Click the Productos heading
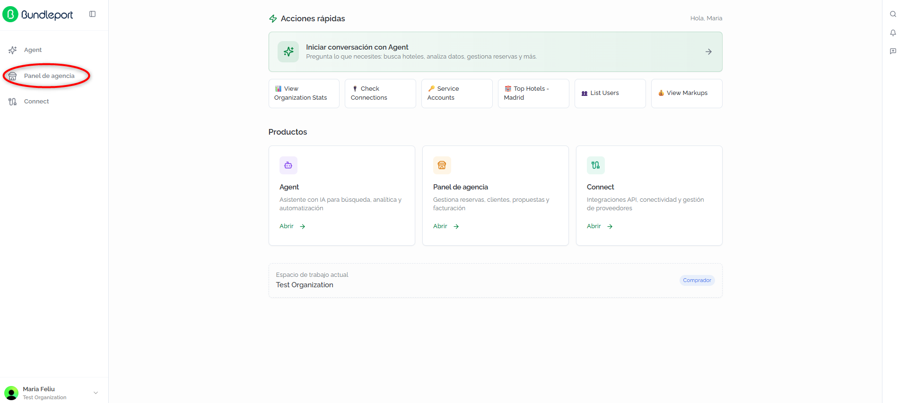The width and height of the screenshot is (899, 403). click(x=288, y=132)
